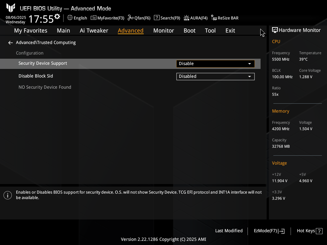Click 'NO Security Device Found' text
This screenshot has height=245, width=327.
point(45,87)
